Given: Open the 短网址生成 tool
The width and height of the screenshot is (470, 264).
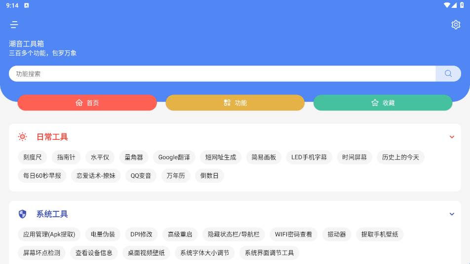Looking at the screenshot, I should click(x=221, y=158).
